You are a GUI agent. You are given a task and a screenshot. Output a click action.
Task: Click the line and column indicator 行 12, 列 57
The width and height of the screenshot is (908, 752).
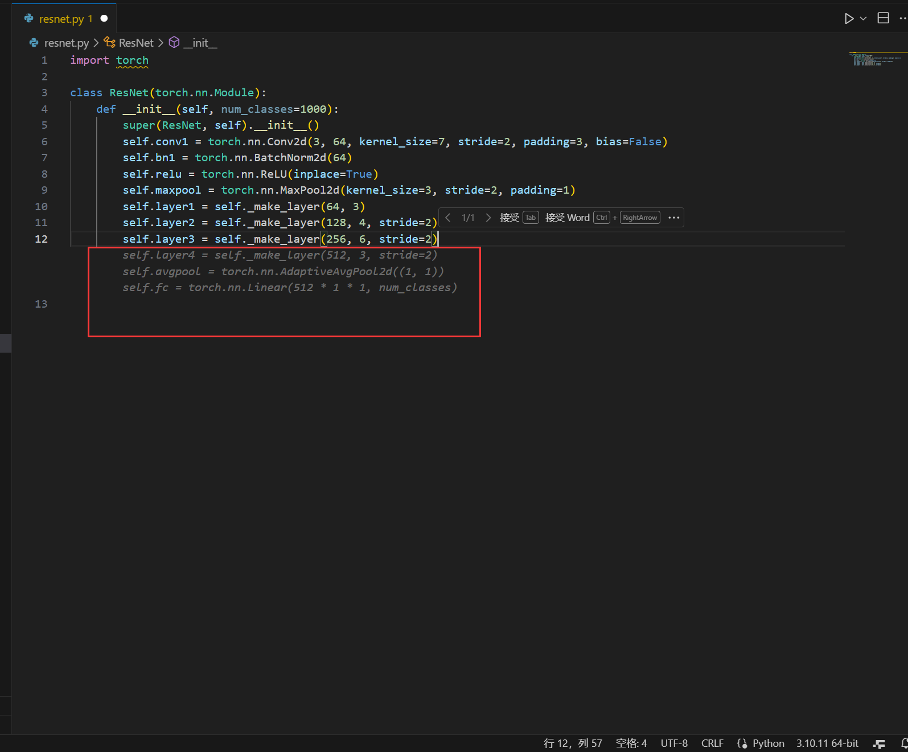coord(572,743)
